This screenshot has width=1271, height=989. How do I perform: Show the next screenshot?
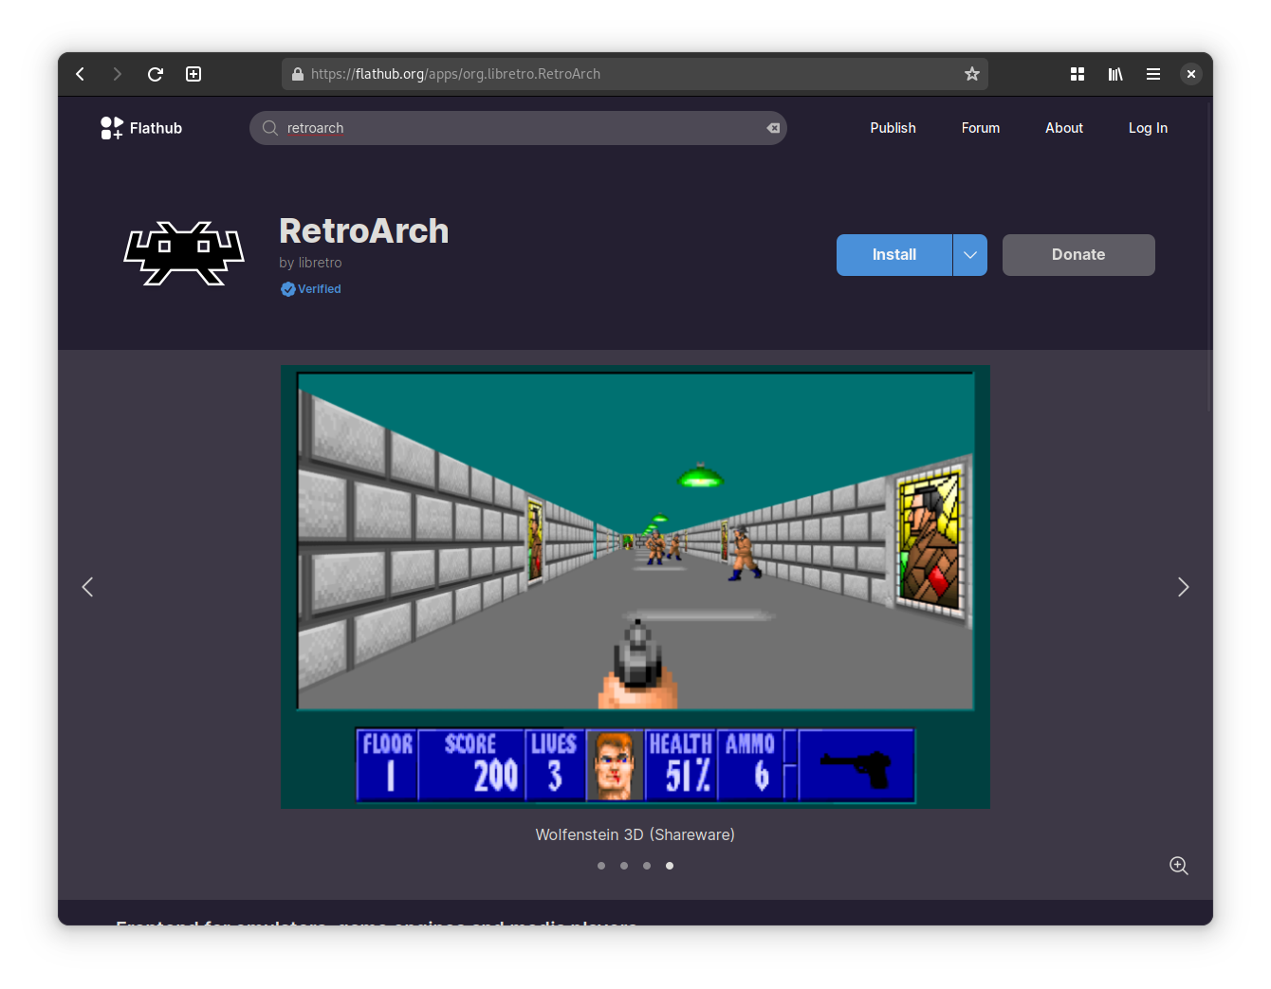1183,587
